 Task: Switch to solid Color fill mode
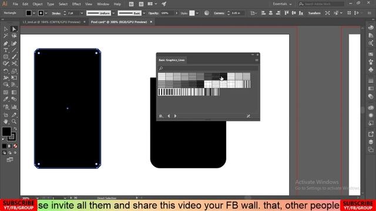point(4,146)
